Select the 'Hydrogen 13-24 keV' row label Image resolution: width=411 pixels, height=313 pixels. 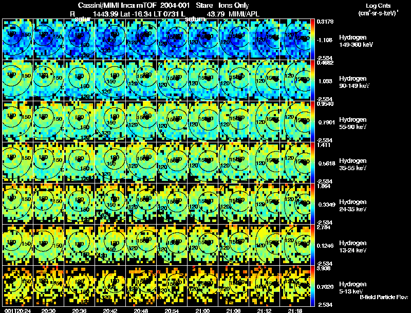click(x=353, y=247)
